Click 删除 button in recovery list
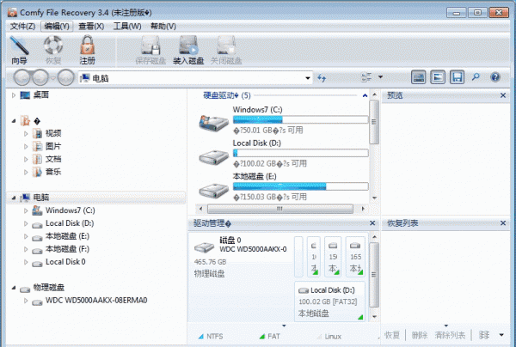The image size is (516, 347). pyautogui.click(x=420, y=336)
